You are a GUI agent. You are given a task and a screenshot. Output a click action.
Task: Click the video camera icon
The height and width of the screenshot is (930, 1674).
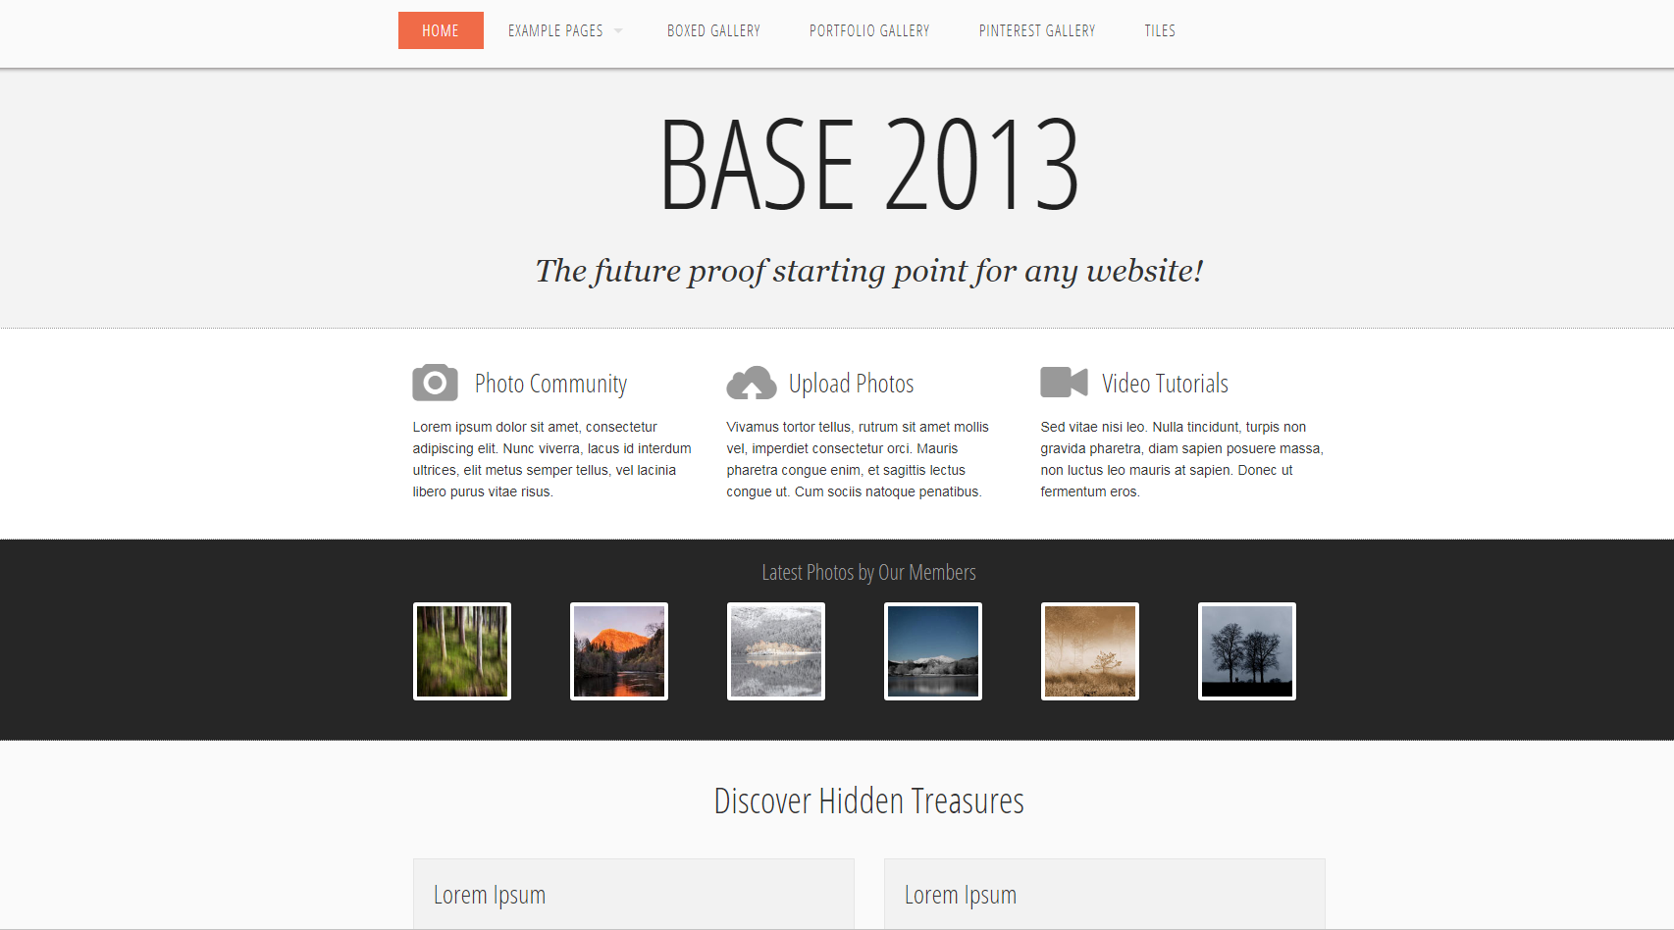1064,383
